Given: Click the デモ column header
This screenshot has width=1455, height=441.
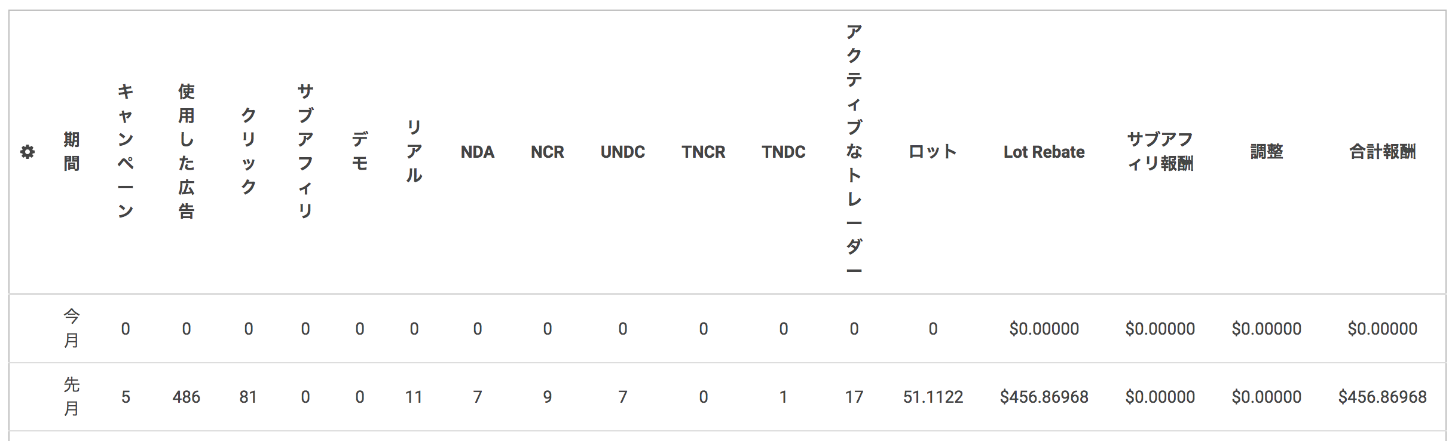Looking at the screenshot, I should pos(360,152).
